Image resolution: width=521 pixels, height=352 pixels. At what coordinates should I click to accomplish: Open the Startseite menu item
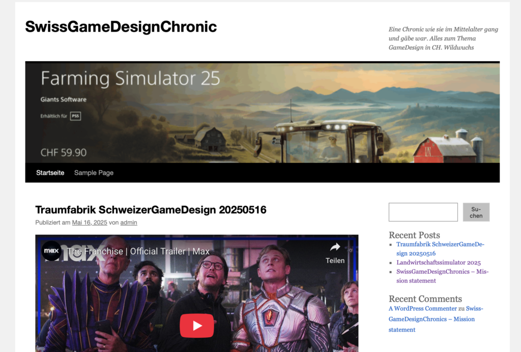50,173
